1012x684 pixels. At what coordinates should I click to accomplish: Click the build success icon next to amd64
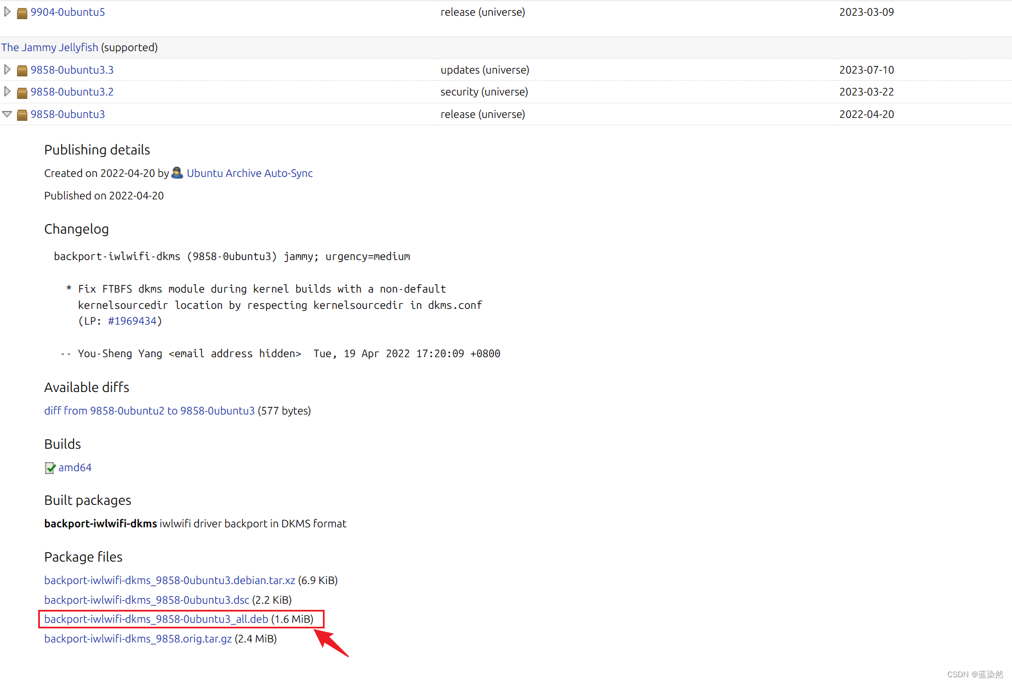(50, 468)
